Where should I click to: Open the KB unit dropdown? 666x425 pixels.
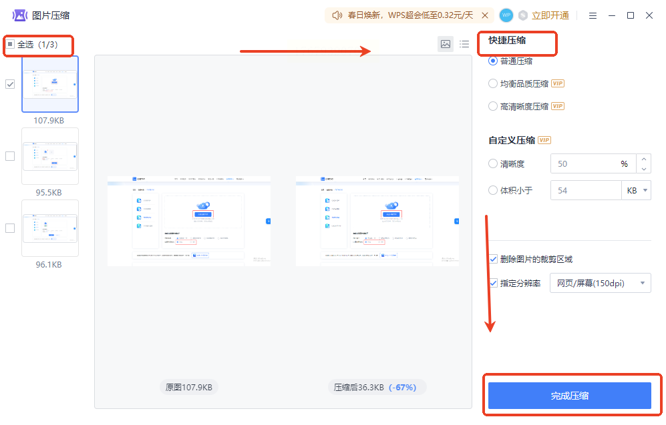tap(636, 190)
